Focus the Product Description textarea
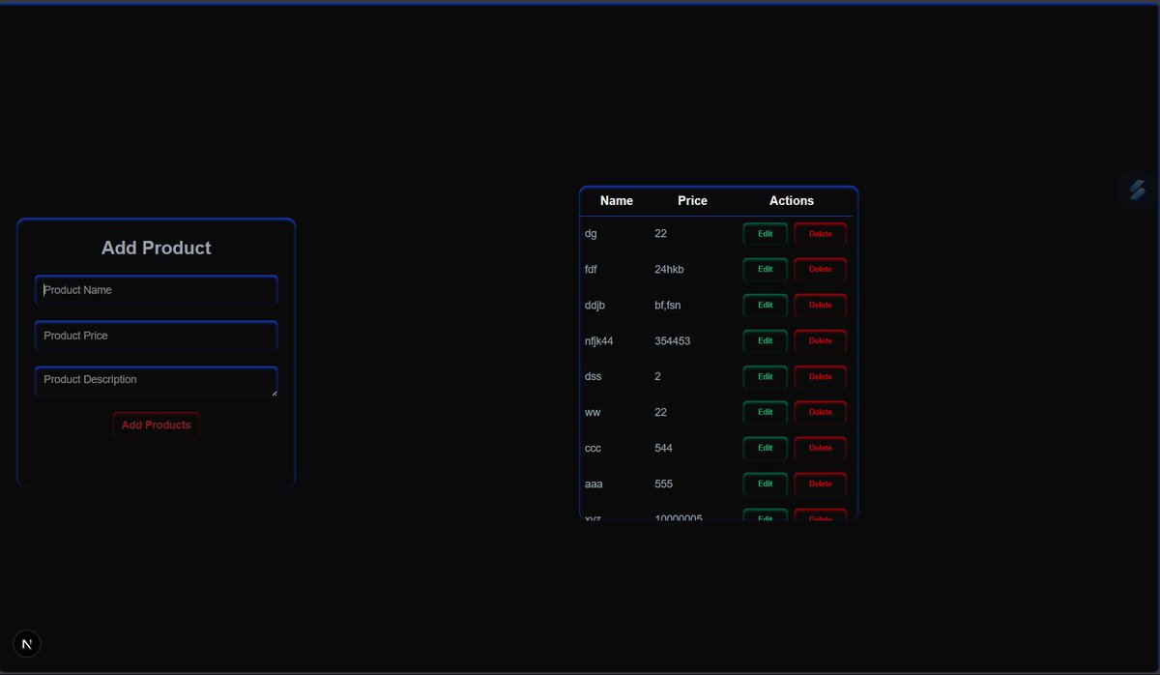Viewport: 1160px width, 675px height. click(157, 381)
